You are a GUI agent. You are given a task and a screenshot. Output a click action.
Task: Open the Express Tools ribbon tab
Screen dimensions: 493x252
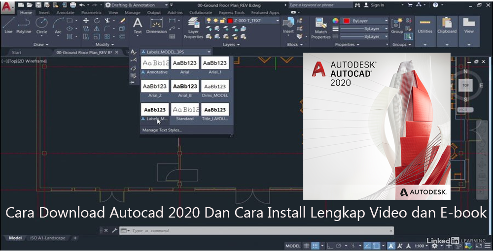232,13
